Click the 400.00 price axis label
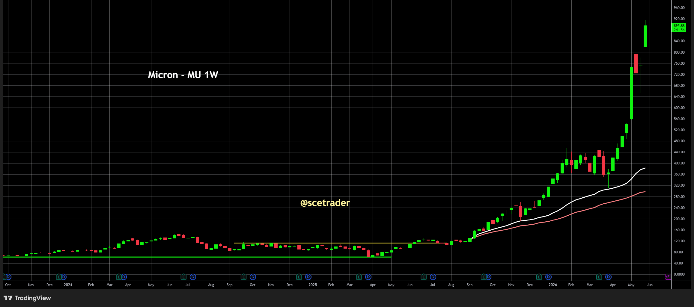The height and width of the screenshot is (307, 694). click(679, 163)
